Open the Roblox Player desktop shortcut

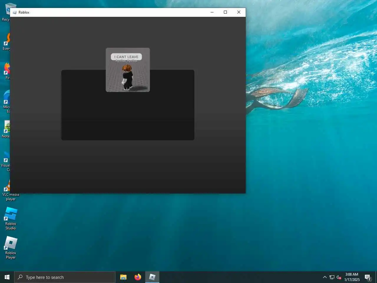point(11,248)
